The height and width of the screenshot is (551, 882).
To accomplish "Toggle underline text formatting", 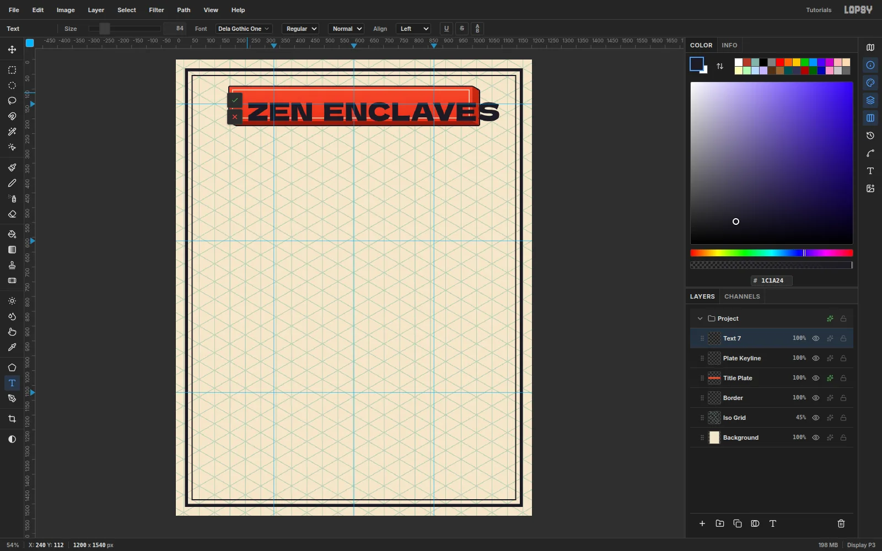I will (447, 29).
